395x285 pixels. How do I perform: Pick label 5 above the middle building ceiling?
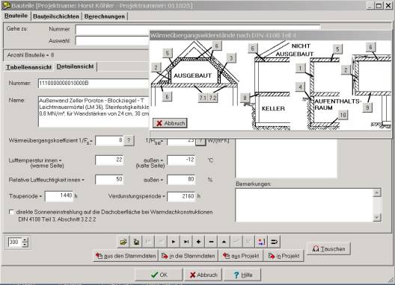coord(337,48)
